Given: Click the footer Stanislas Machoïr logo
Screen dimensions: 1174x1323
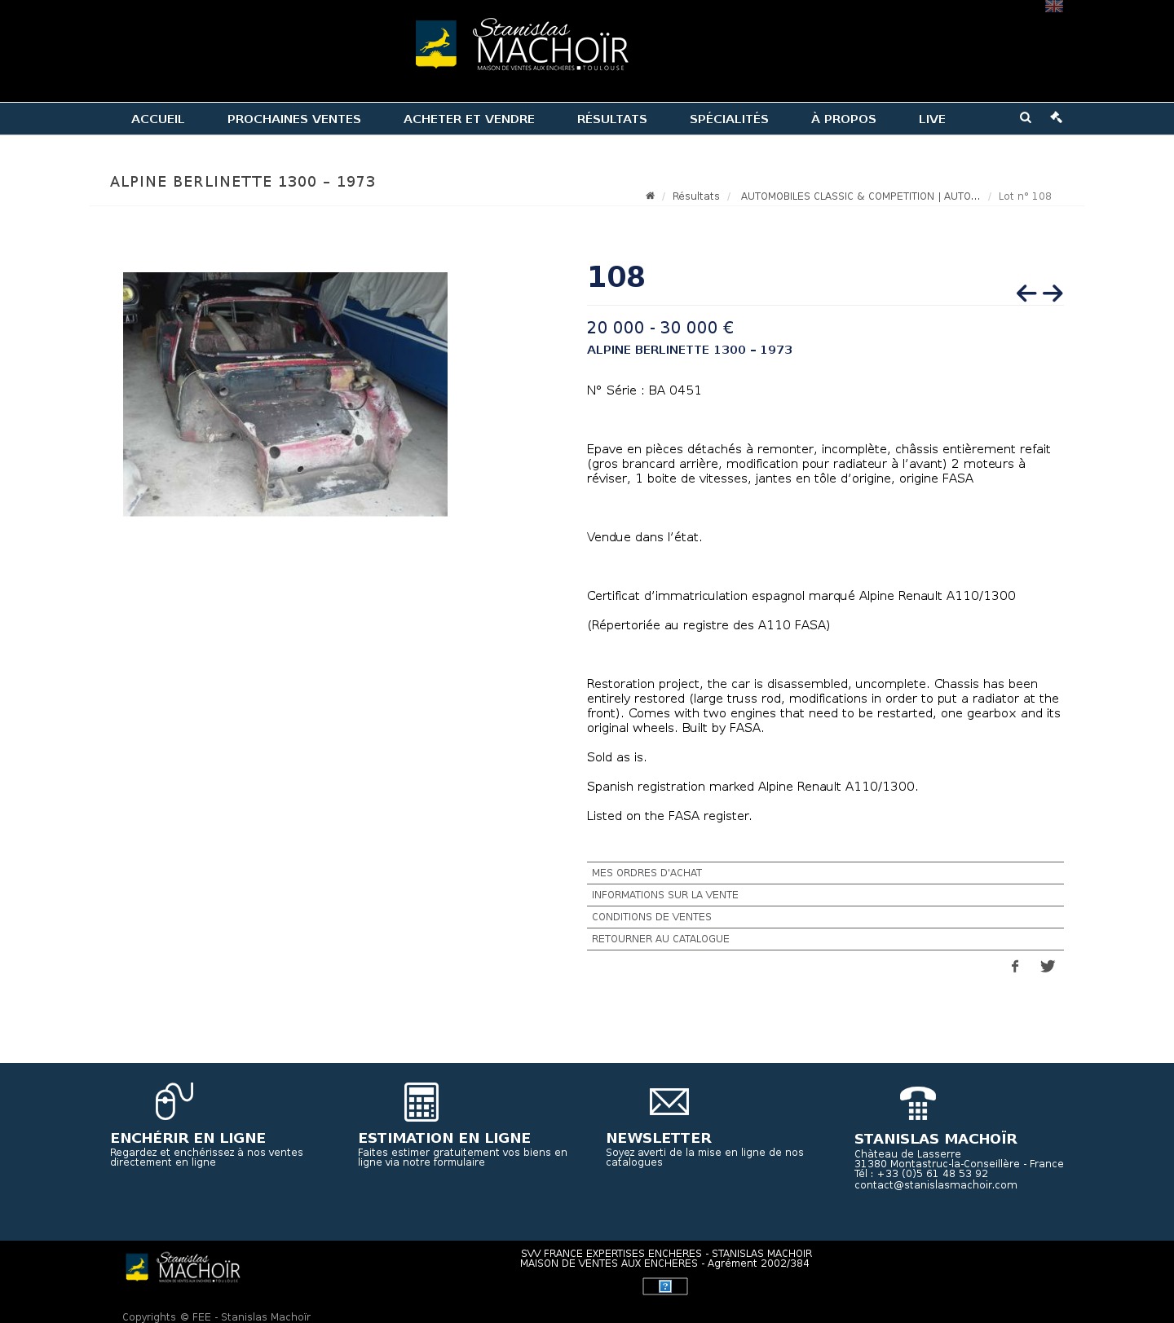Looking at the screenshot, I should [183, 1268].
